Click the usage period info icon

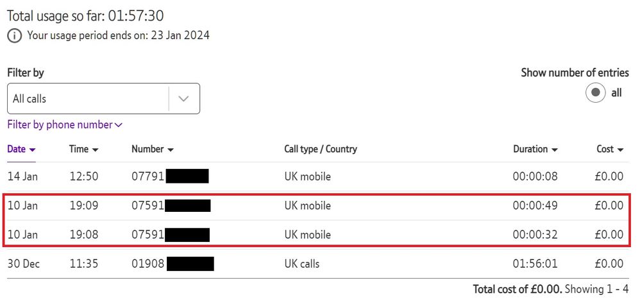pos(15,36)
